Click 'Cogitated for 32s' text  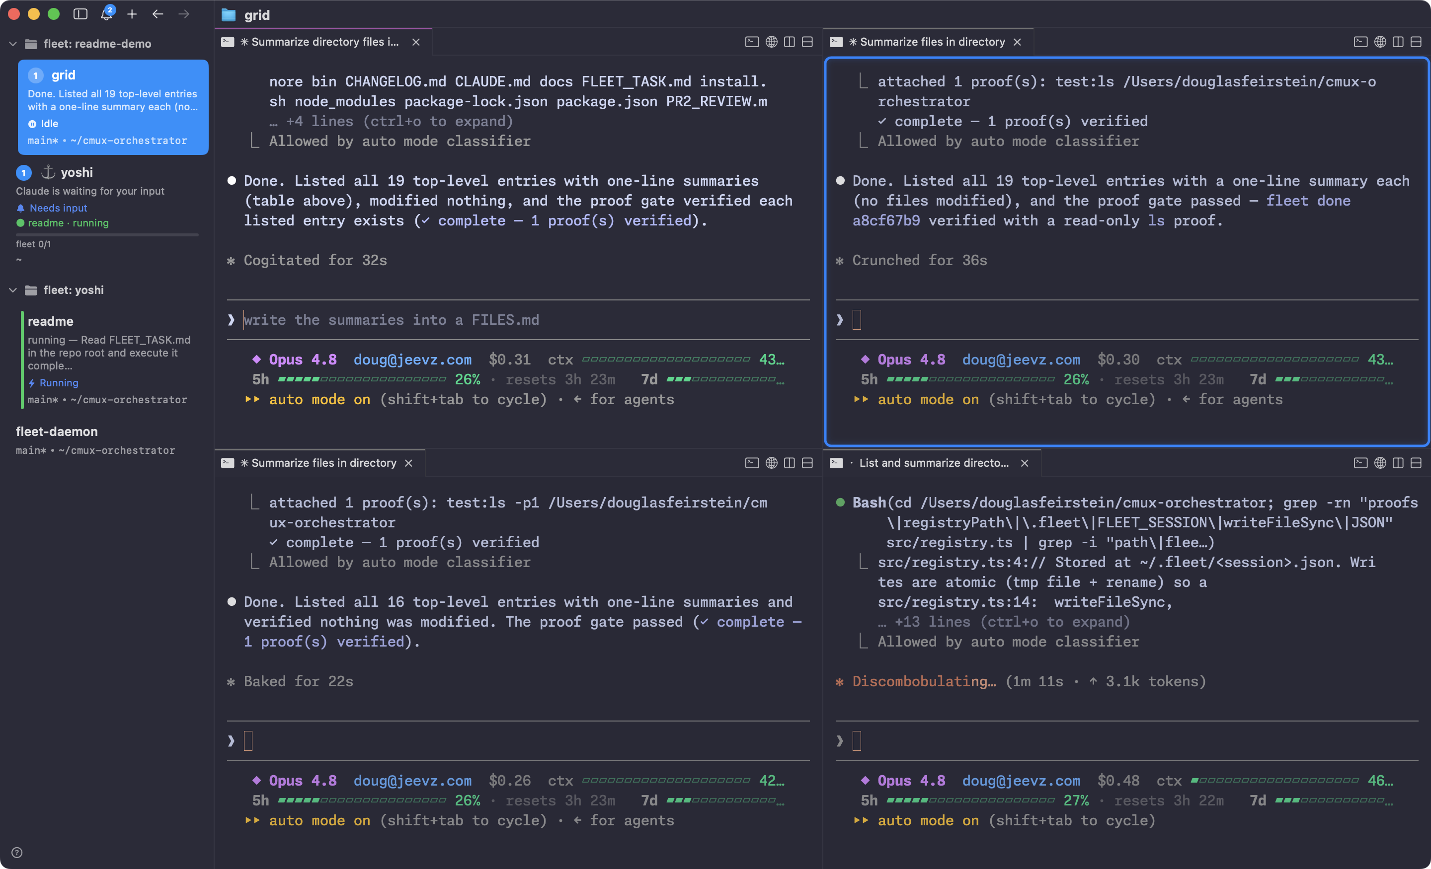pyautogui.click(x=315, y=260)
